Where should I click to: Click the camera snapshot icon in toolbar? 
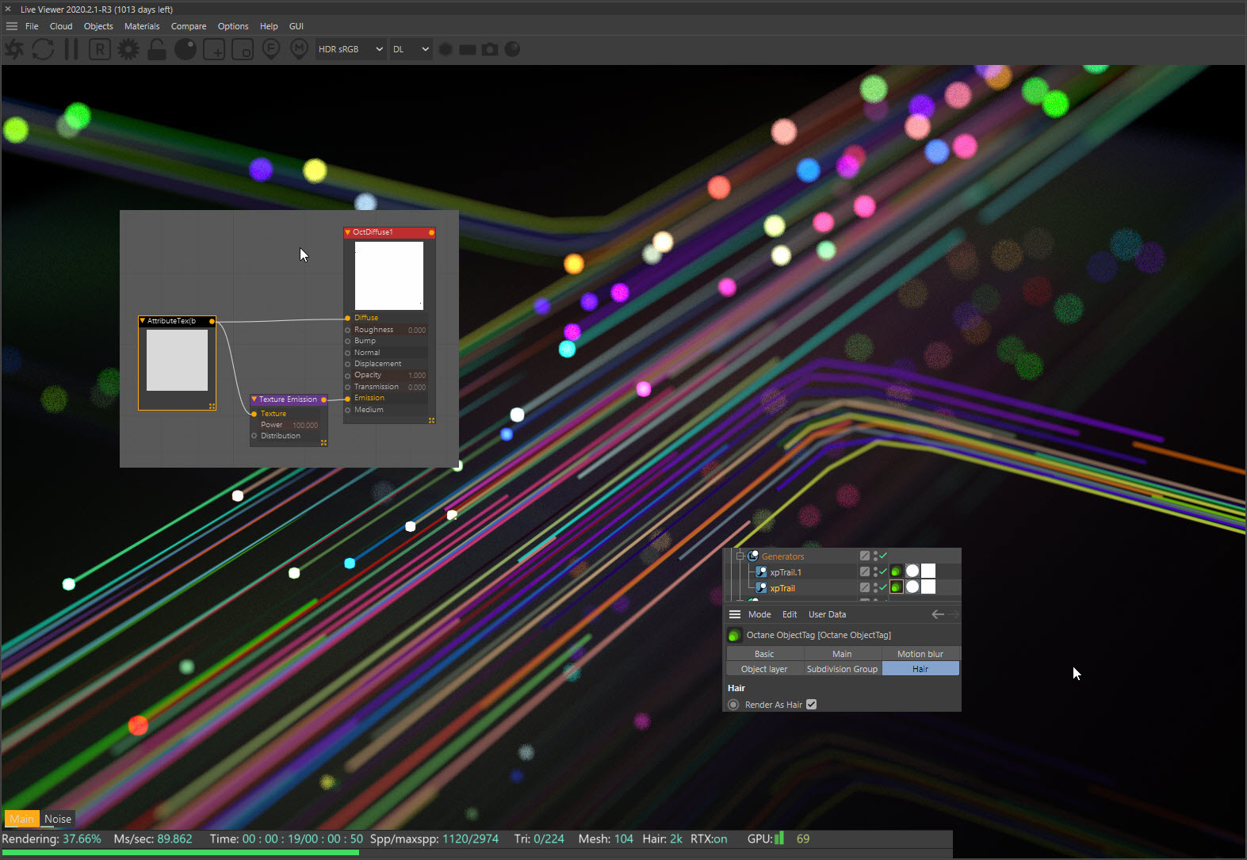click(x=491, y=49)
